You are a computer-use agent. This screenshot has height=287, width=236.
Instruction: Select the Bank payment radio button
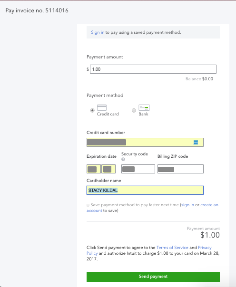pyautogui.click(x=134, y=110)
